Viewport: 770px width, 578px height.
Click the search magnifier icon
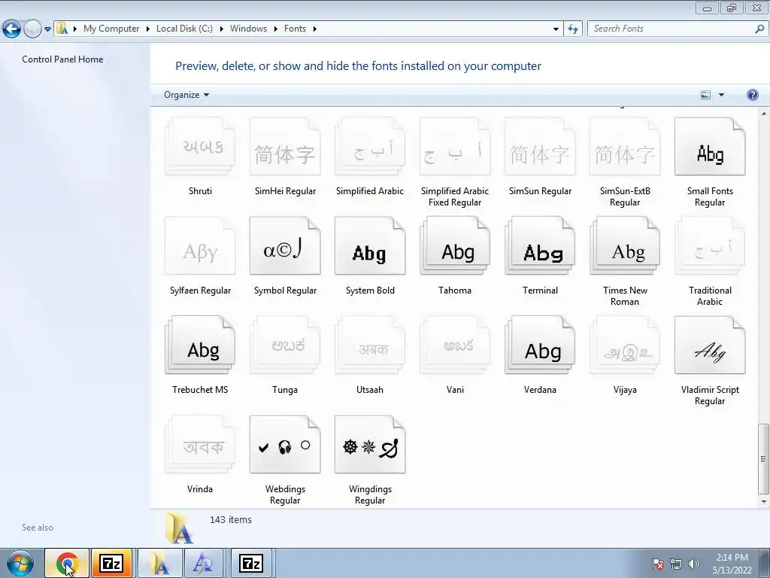click(759, 29)
